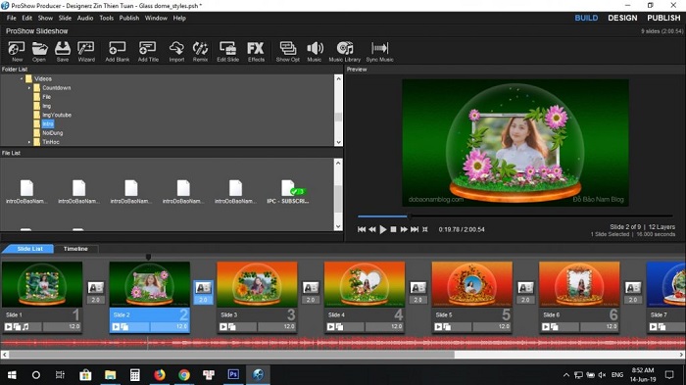Click transition icon after Slide 6

pyautogui.click(x=633, y=288)
